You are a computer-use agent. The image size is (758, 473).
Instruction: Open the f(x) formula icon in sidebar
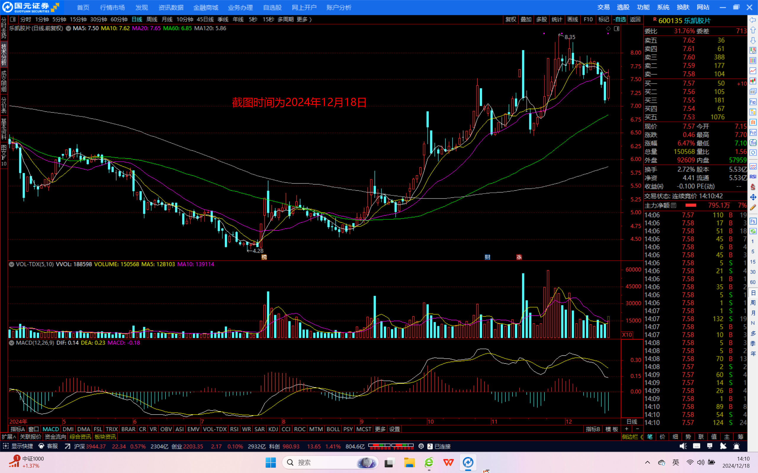[x=753, y=143]
